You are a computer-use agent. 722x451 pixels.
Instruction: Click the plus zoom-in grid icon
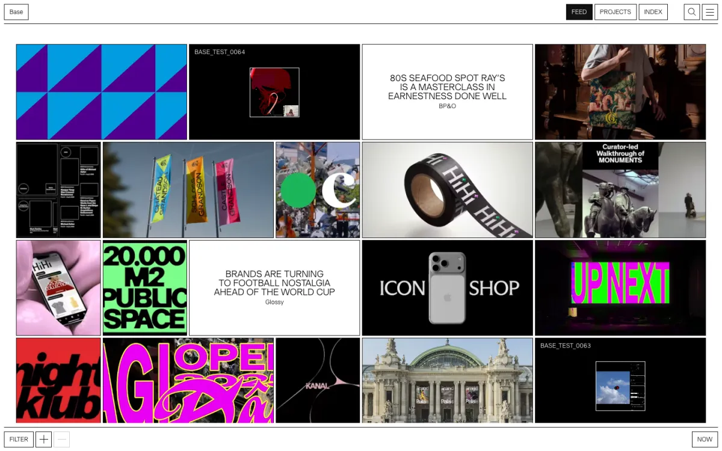click(43, 440)
